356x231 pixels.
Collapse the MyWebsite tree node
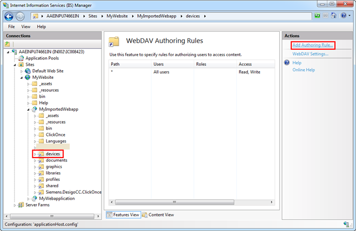point(22,77)
